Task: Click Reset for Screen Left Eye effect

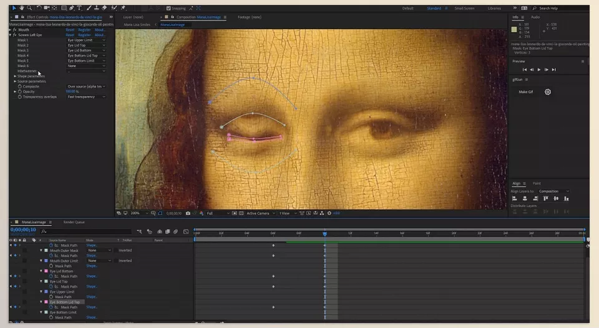Action: click(x=70, y=35)
